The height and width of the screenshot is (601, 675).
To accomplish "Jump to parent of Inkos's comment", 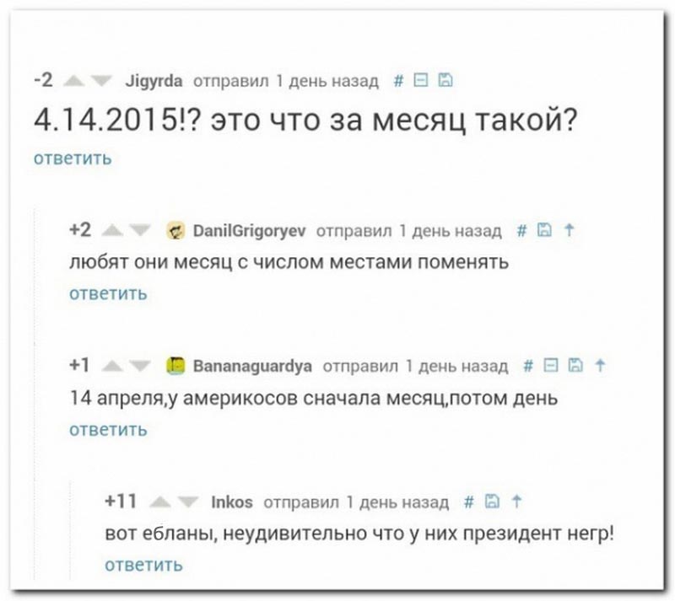I will point(516,502).
